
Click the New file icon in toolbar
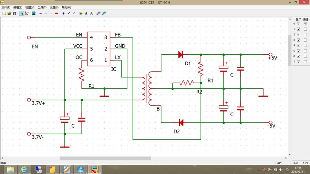(4, 13)
